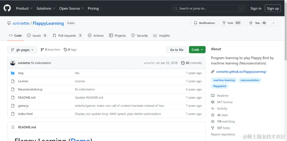Open the Pricing page

point(93,8)
